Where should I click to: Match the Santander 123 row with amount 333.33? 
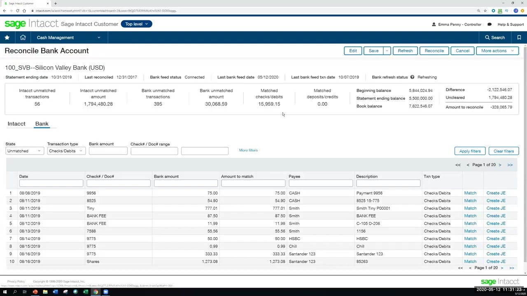pyautogui.click(x=470, y=254)
